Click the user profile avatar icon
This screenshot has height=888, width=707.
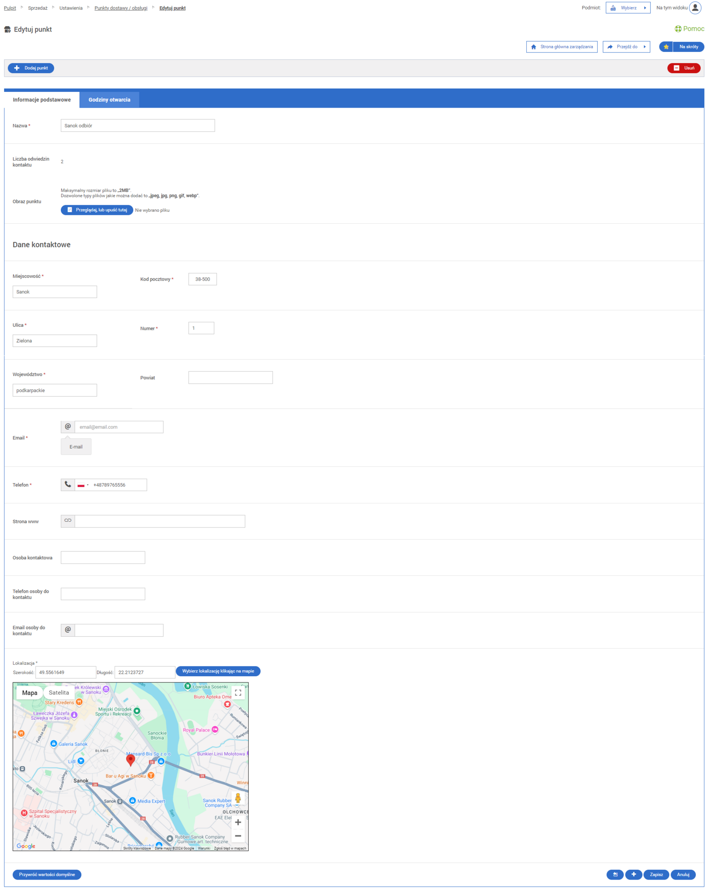pos(695,8)
